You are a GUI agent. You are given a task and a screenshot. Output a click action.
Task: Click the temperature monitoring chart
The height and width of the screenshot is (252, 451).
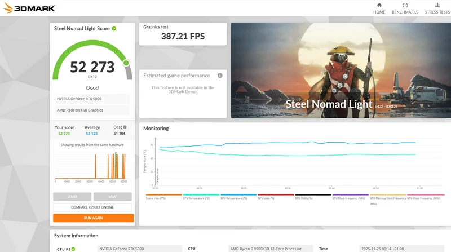coord(293,162)
